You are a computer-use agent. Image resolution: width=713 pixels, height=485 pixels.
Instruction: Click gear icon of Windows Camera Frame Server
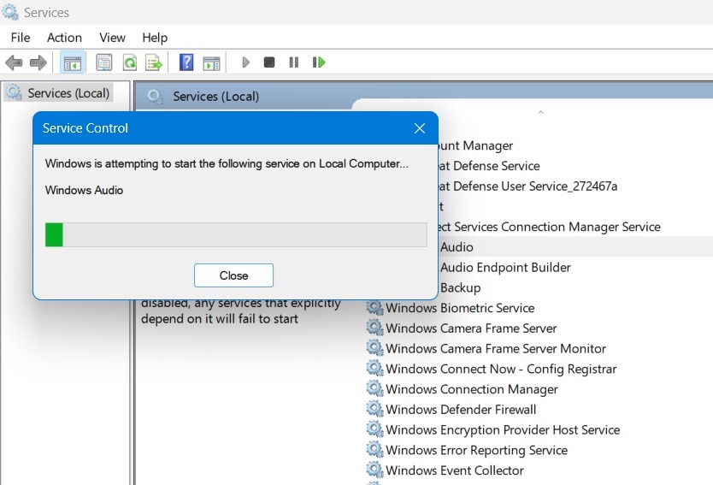tap(374, 328)
